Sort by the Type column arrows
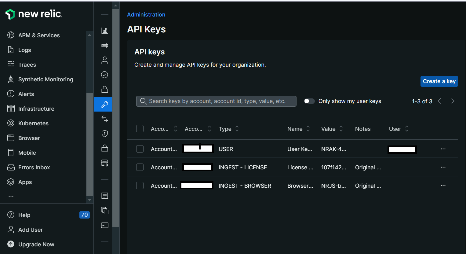 237,129
